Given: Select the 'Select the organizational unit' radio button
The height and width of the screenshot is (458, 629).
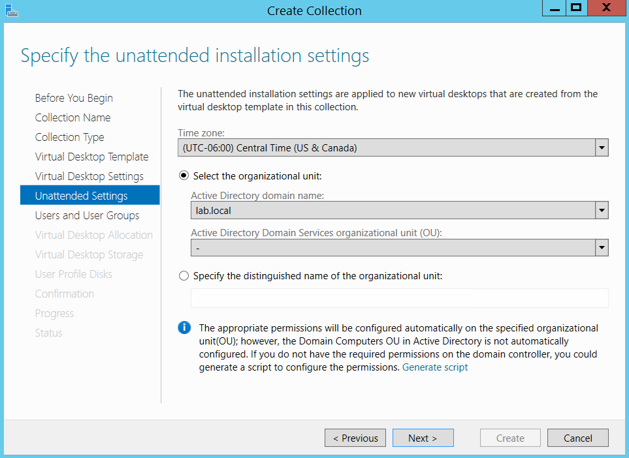Looking at the screenshot, I should [184, 176].
